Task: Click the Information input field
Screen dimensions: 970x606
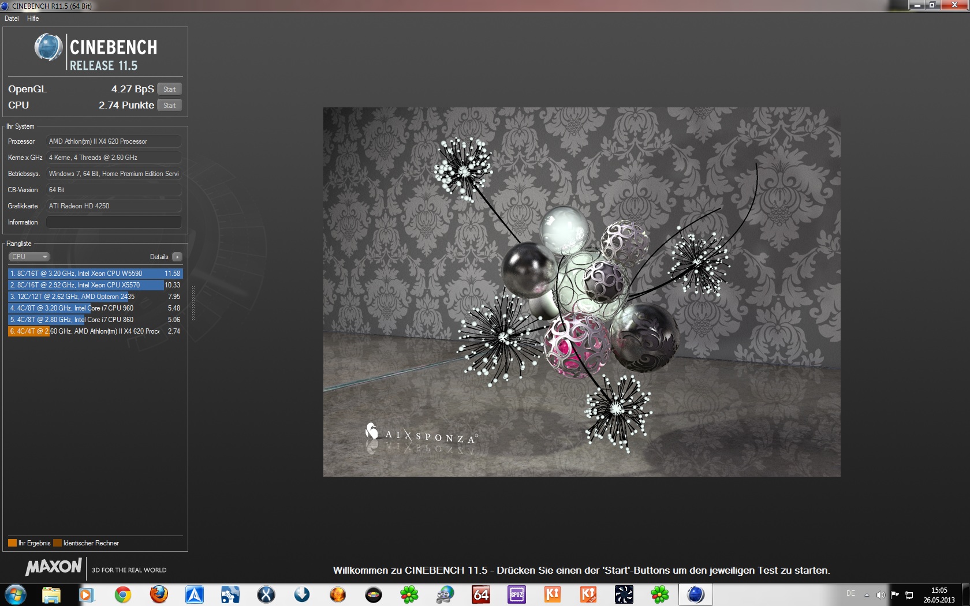Action: [x=114, y=222]
